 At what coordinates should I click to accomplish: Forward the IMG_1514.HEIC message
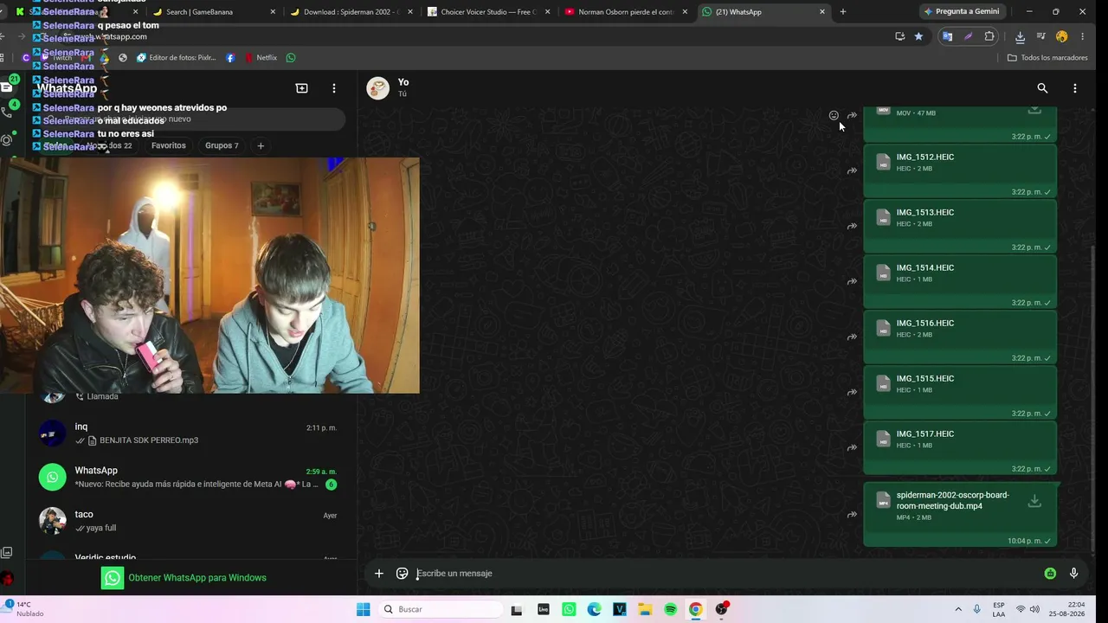[x=852, y=281]
